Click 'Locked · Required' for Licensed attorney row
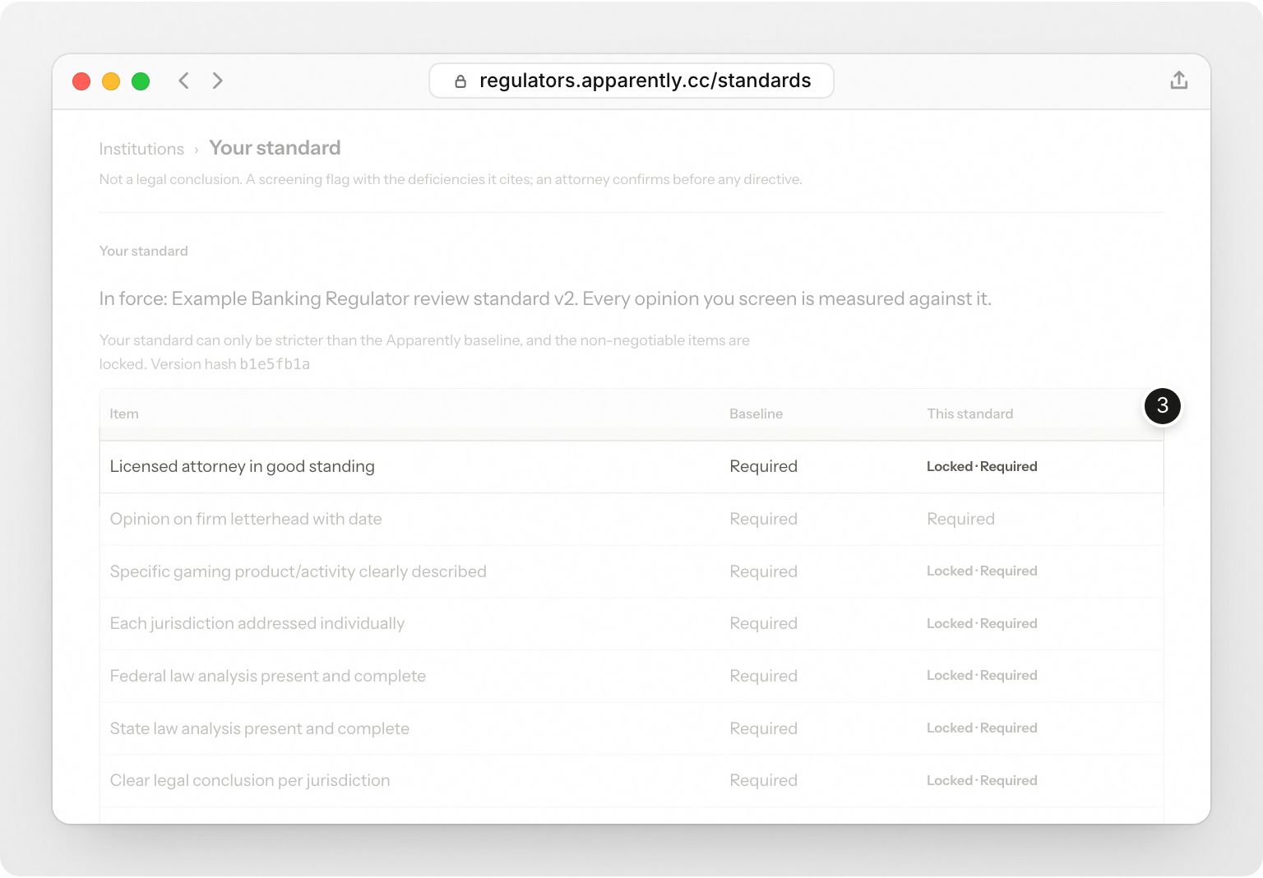Screen dimensions: 1263x878 (982, 466)
